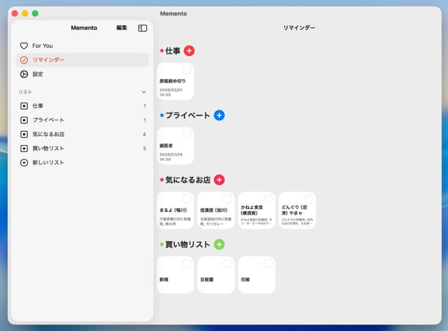Open 買い物リスト from the sidebar
This screenshot has height=331, width=448.
coord(48,148)
